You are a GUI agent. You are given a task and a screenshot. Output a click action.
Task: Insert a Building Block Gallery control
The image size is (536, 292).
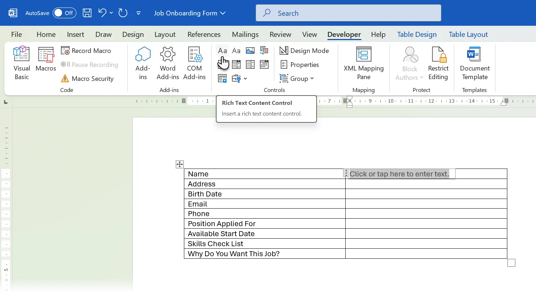[264, 51]
